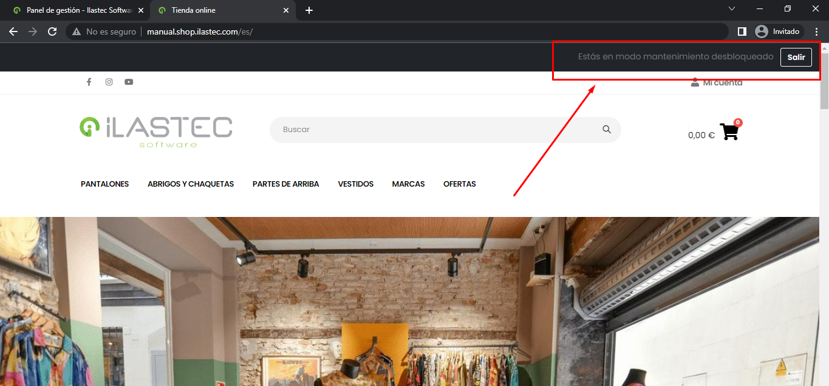This screenshot has height=386, width=829.
Task: Open the YouTube social icon
Action: 129,82
